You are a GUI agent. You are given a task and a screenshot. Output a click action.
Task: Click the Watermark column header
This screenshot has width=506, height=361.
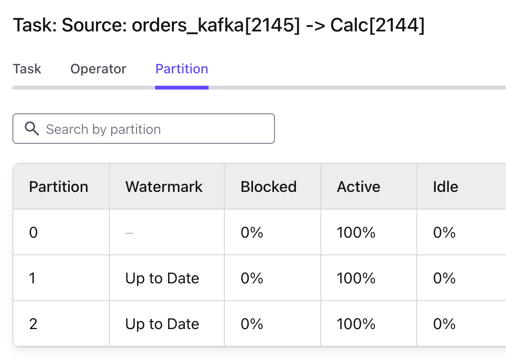coord(164,187)
